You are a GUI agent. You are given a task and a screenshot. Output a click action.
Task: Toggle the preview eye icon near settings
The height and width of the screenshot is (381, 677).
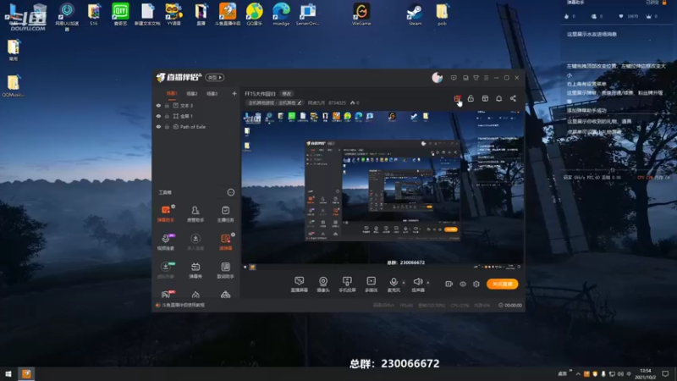coord(462,284)
